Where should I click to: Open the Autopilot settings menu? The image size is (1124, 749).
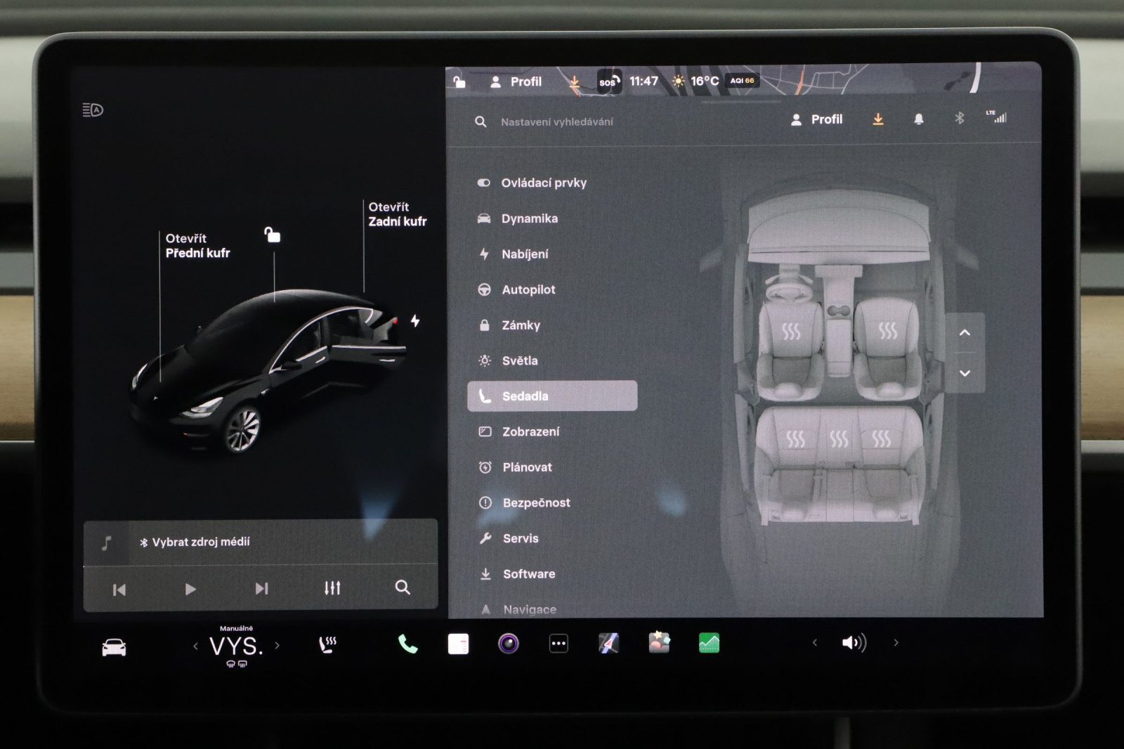(x=528, y=289)
